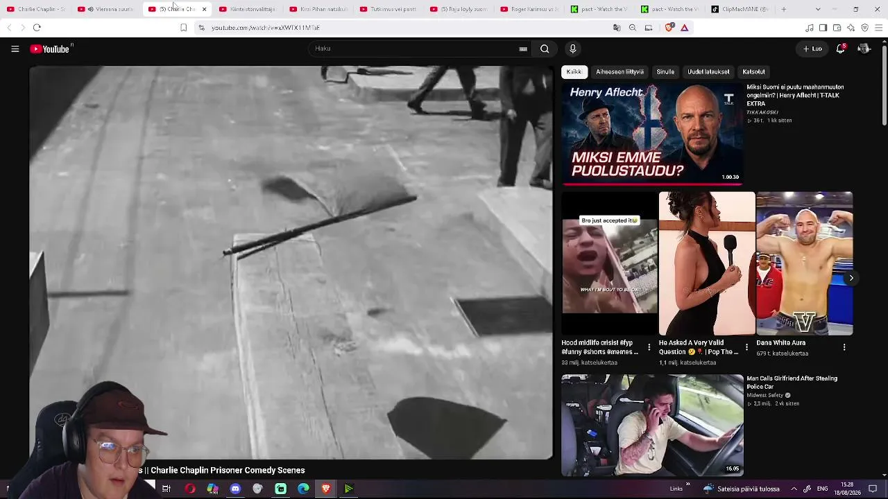Click the browser address bar URL
888x499 pixels.
coord(266,28)
